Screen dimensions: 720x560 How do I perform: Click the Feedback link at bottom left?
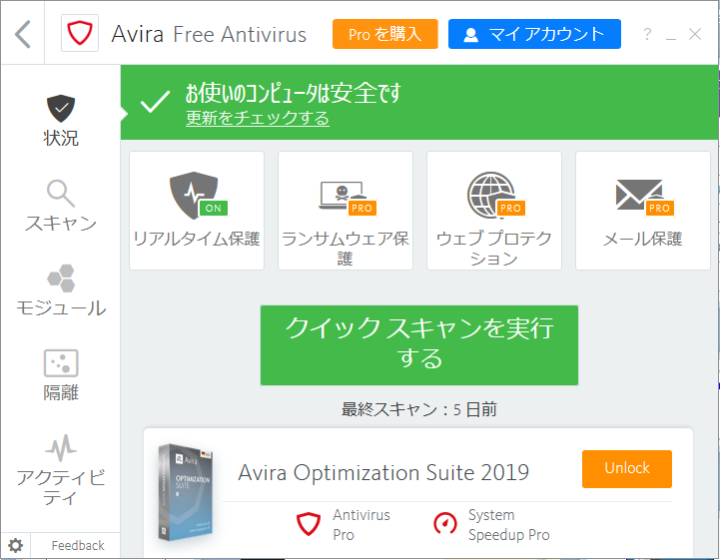[x=78, y=545]
